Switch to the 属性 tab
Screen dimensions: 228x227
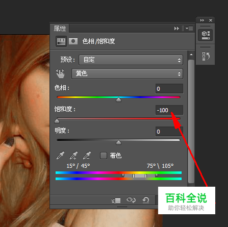tap(60, 28)
